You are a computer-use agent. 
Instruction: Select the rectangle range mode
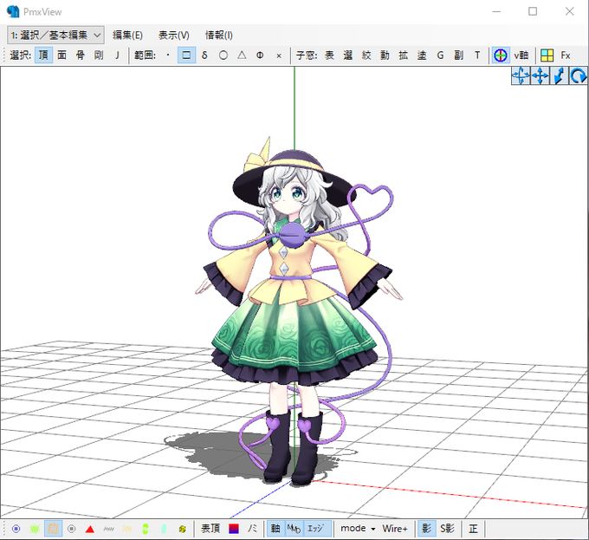[186, 55]
